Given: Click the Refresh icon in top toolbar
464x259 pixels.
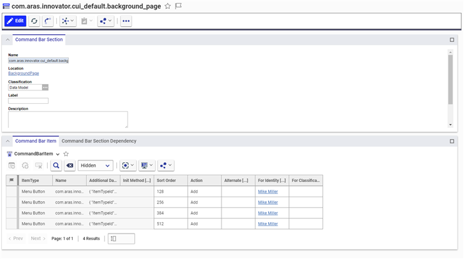Looking at the screenshot, I should 34,21.
